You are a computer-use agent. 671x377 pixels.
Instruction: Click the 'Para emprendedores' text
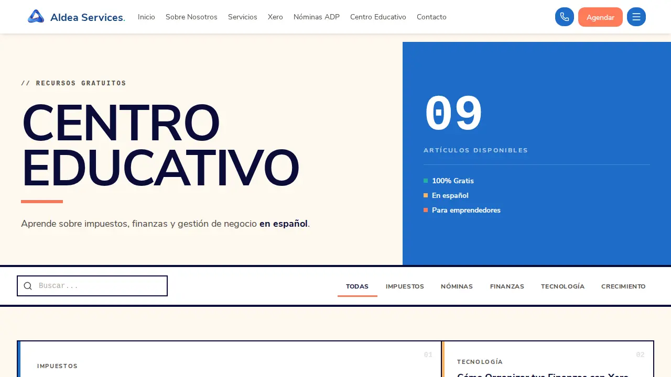(466, 210)
